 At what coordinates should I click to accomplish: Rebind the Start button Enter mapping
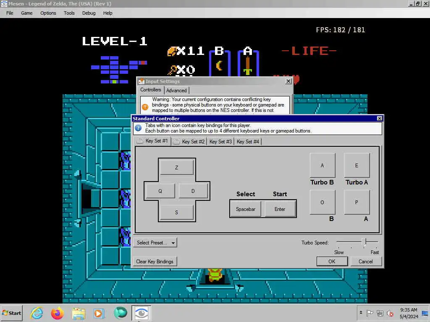click(280, 209)
